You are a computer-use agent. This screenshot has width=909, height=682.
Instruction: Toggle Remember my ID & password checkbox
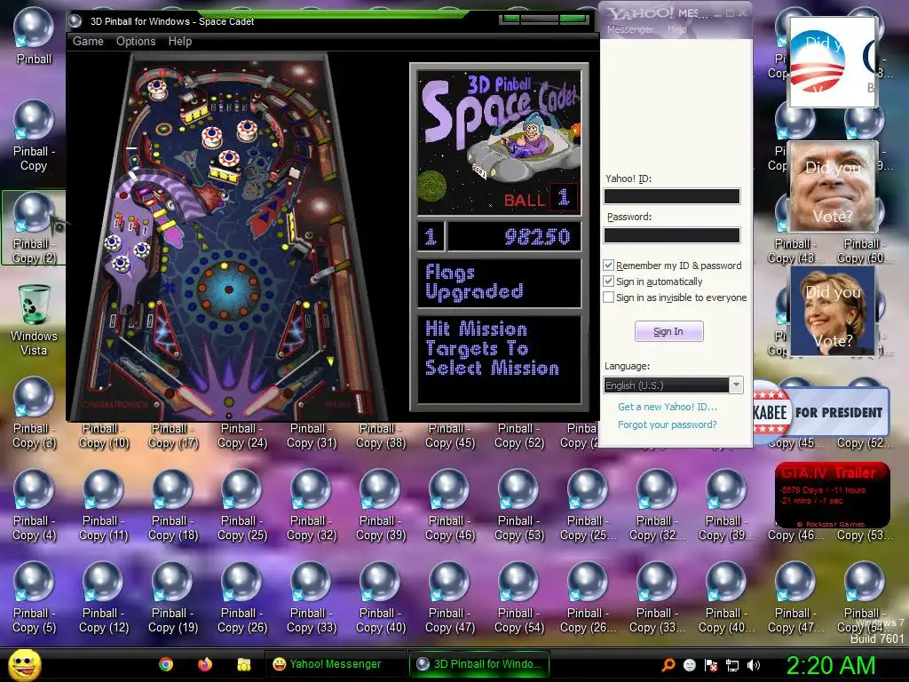click(x=608, y=265)
